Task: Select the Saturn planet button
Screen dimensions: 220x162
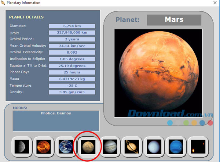Action: (x=132, y=147)
